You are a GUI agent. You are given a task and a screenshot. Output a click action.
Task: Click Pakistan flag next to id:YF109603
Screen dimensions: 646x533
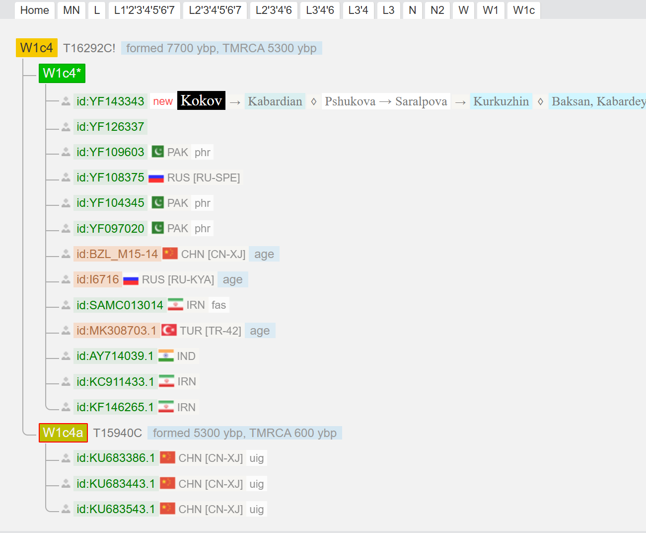(x=157, y=152)
